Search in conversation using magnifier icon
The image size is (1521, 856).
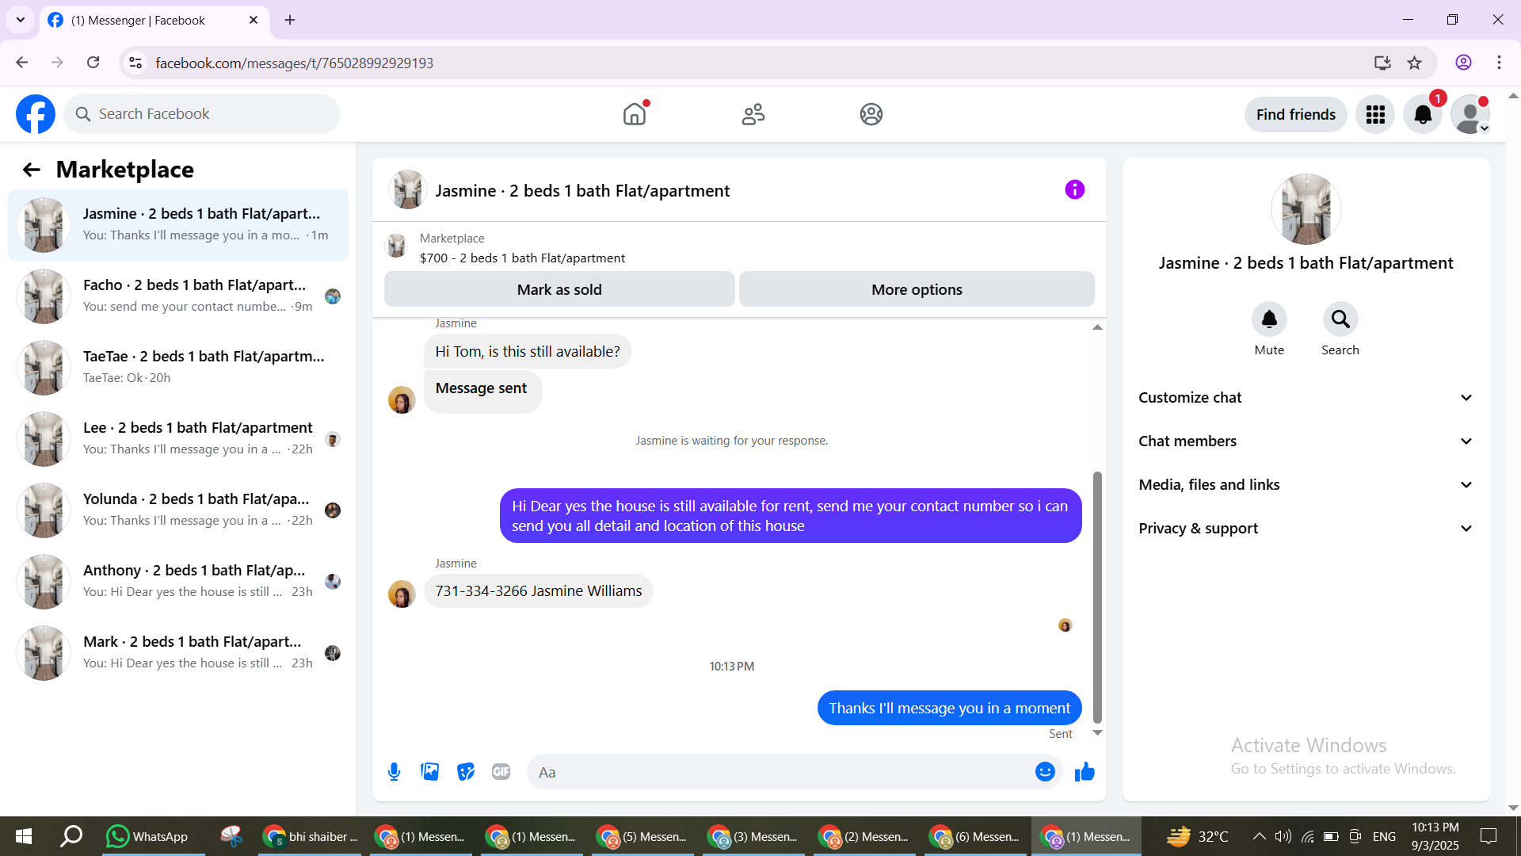point(1340,319)
